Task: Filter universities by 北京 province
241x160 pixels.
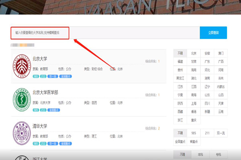Action: click(194, 53)
